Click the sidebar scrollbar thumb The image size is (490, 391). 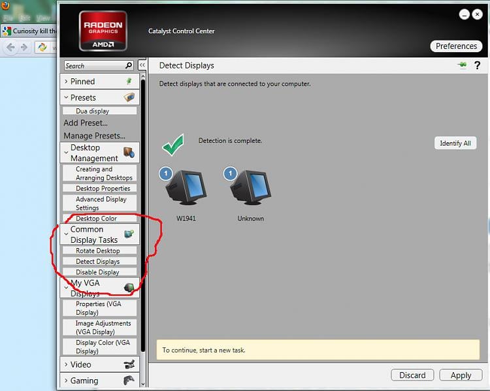point(143,215)
